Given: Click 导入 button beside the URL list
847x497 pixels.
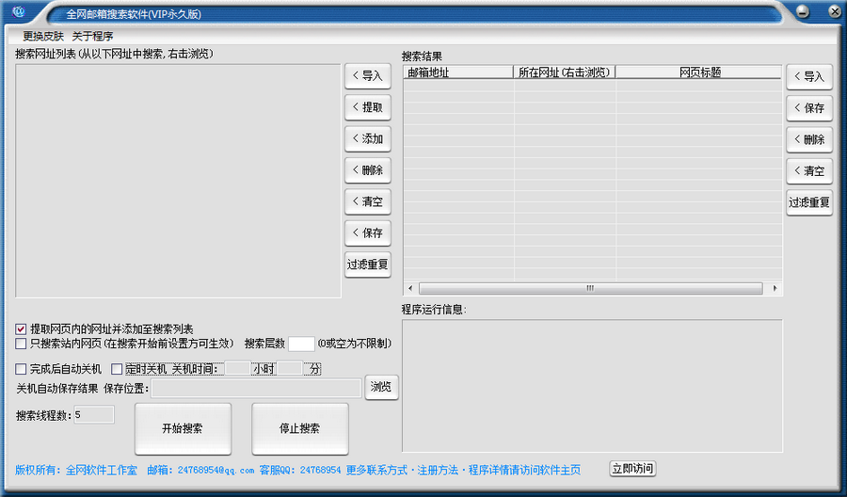Looking at the screenshot, I should [x=368, y=76].
